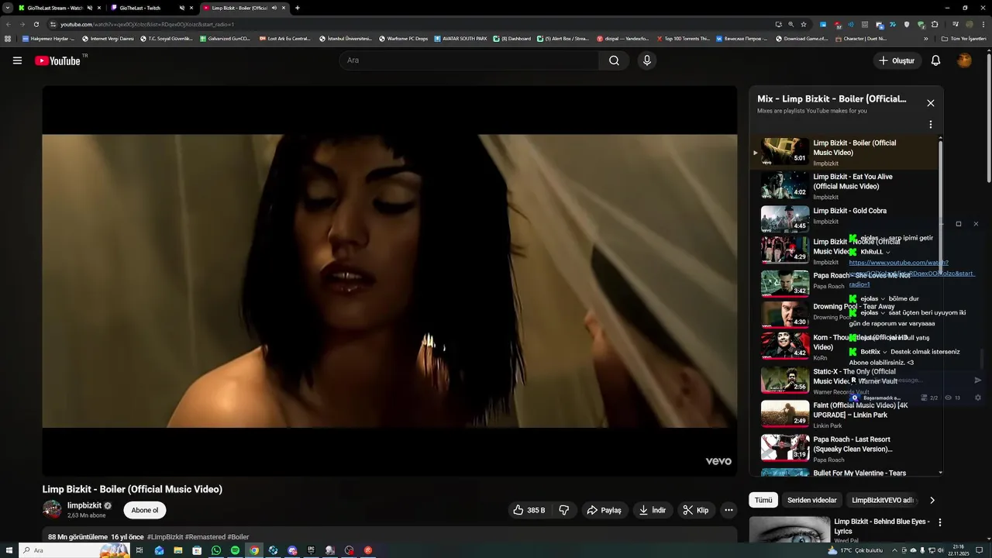Open the tab search dropdown
992x558 pixels.
(x=8, y=8)
